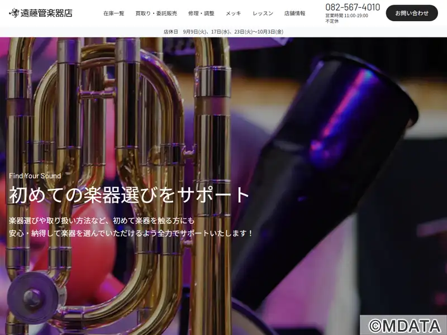Click the 店休日 notice banner text
Image resolution: width=447 pixels, height=335 pixels.
click(x=223, y=32)
